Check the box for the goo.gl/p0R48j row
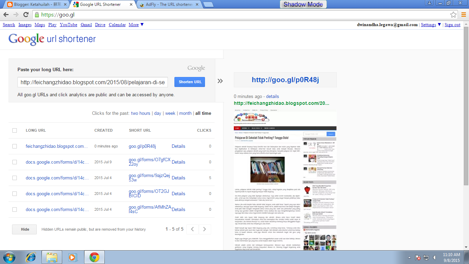The height and width of the screenshot is (264, 469). coord(14,146)
